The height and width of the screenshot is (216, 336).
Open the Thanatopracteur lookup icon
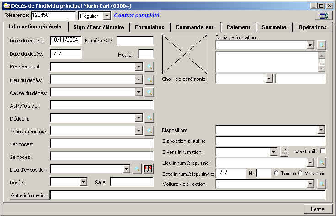pyautogui.click(x=149, y=131)
